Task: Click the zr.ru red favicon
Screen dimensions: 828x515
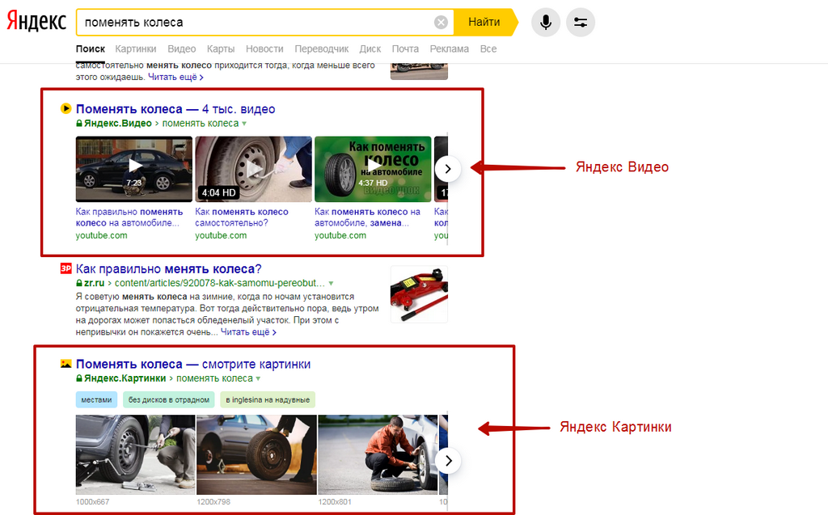Action: [x=65, y=269]
